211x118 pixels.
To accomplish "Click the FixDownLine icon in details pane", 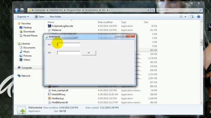I will coord(21,110).
